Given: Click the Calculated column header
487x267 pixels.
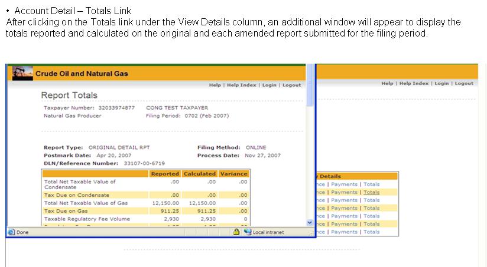Looking at the screenshot, I should (199, 174).
